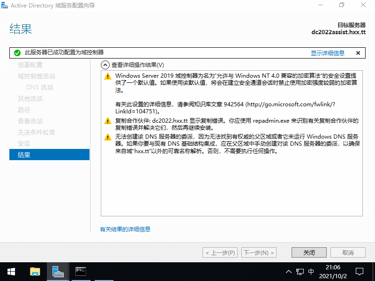Click warning icon for Windows NT 4.0 message
Screen dimensions: 375x281
point(108,76)
